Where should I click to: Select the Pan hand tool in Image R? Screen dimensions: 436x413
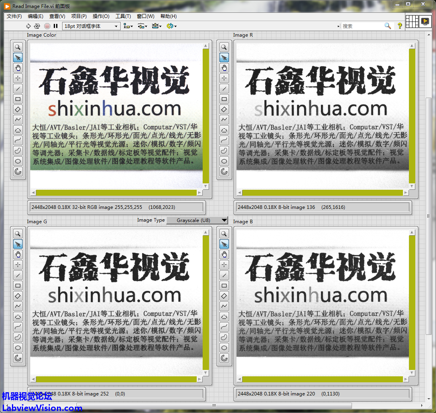coord(224,68)
